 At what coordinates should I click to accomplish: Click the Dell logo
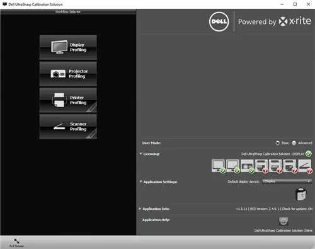(219, 21)
